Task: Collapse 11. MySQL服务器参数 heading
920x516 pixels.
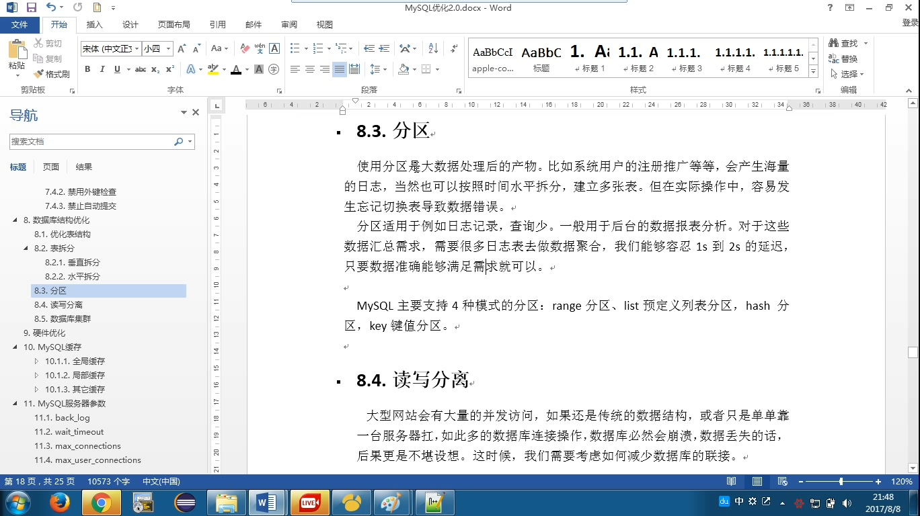Action: pyautogui.click(x=15, y=404)
